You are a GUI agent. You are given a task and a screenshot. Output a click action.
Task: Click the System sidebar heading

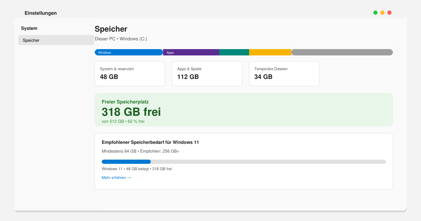[29, 28]
